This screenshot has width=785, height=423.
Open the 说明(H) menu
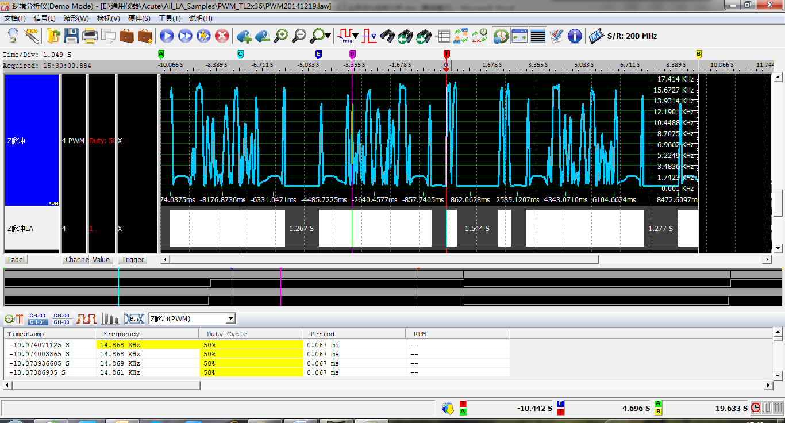[x=201, y=18]
